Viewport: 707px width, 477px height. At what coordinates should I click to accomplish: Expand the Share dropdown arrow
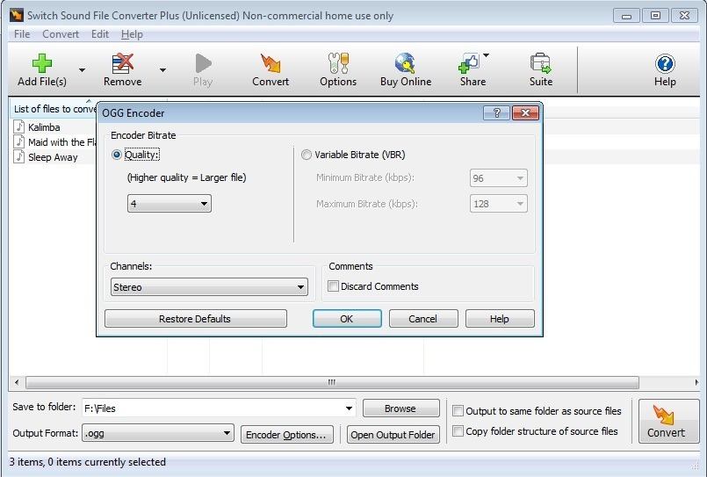point(486,55)
